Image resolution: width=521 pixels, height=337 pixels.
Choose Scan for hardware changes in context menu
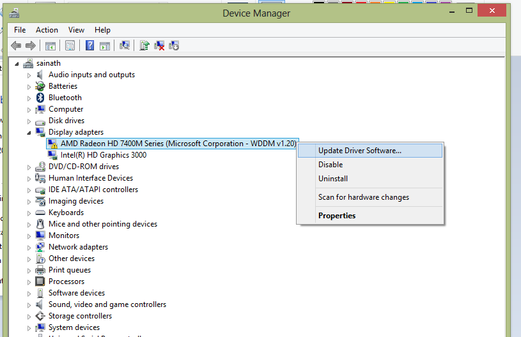click(x=370, y=197)
